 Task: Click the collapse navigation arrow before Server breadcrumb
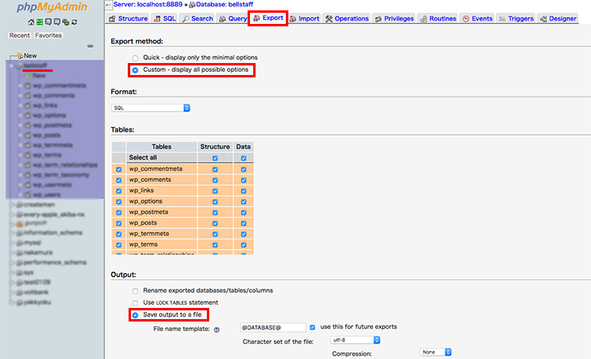(109, 6)
